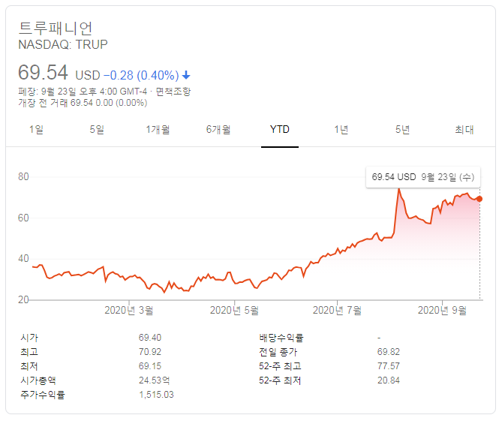
Task: Click the 2020년 3월 axis label
Action: point(129,310)
